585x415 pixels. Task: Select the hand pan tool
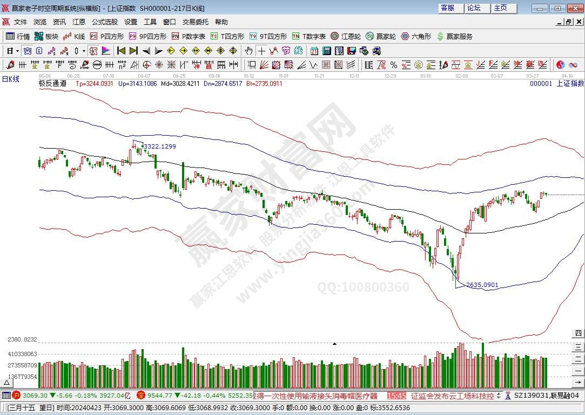point(248,51)
